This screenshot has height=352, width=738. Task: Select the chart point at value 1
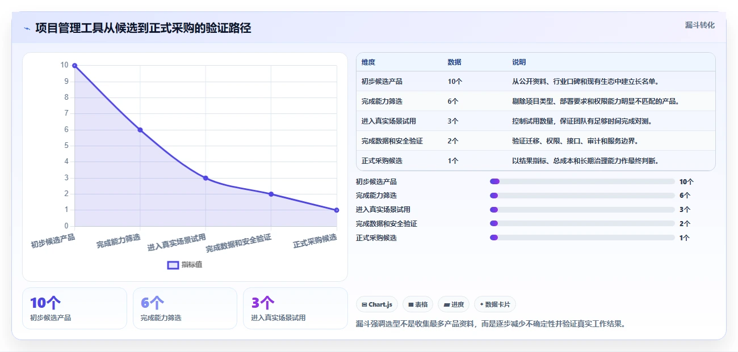point(337,210)
